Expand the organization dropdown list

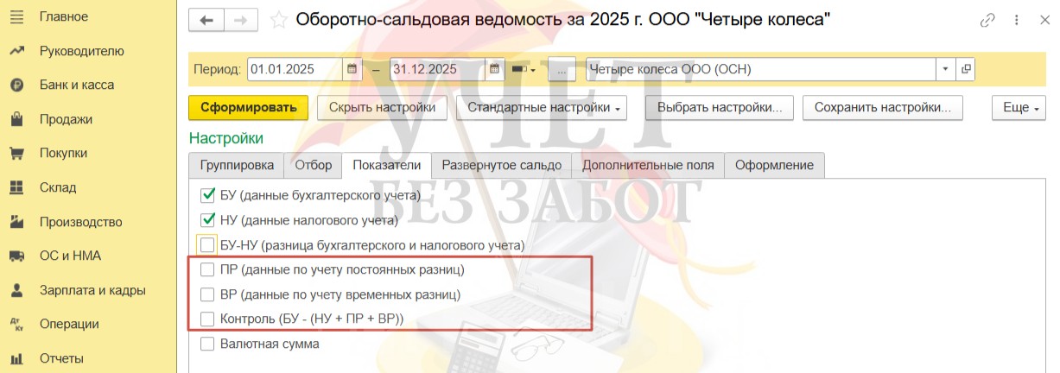pos(945,69)
